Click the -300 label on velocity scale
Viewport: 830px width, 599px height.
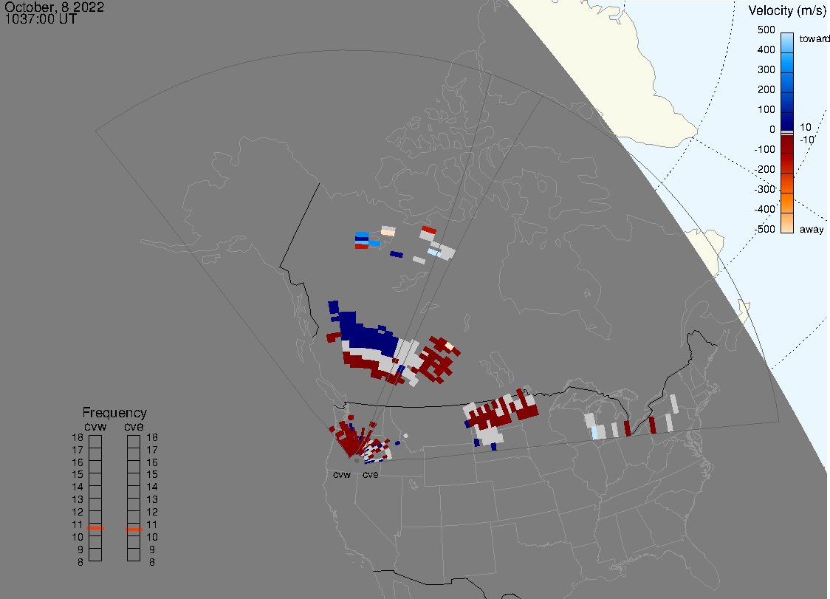click(765, 189)
